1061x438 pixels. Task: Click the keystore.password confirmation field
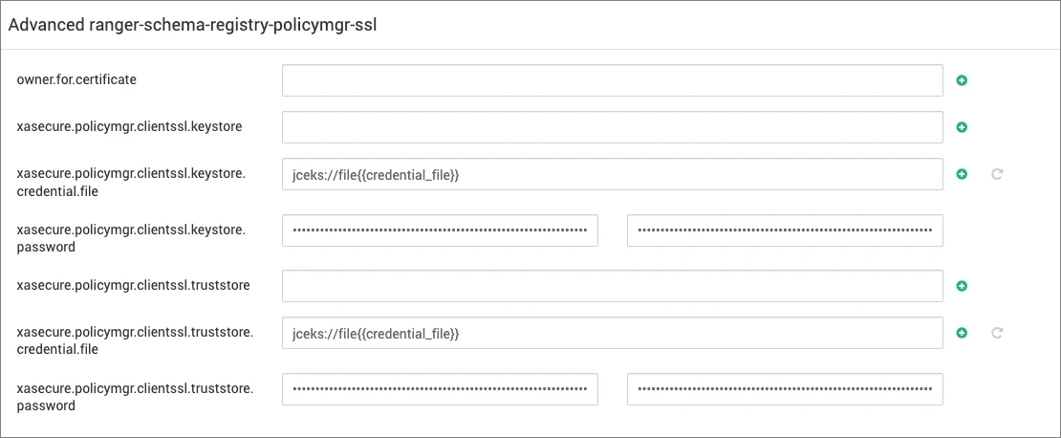(785, 230)
